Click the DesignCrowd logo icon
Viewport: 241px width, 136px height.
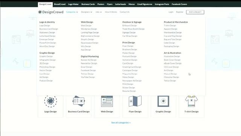click(x=40, y=12)
